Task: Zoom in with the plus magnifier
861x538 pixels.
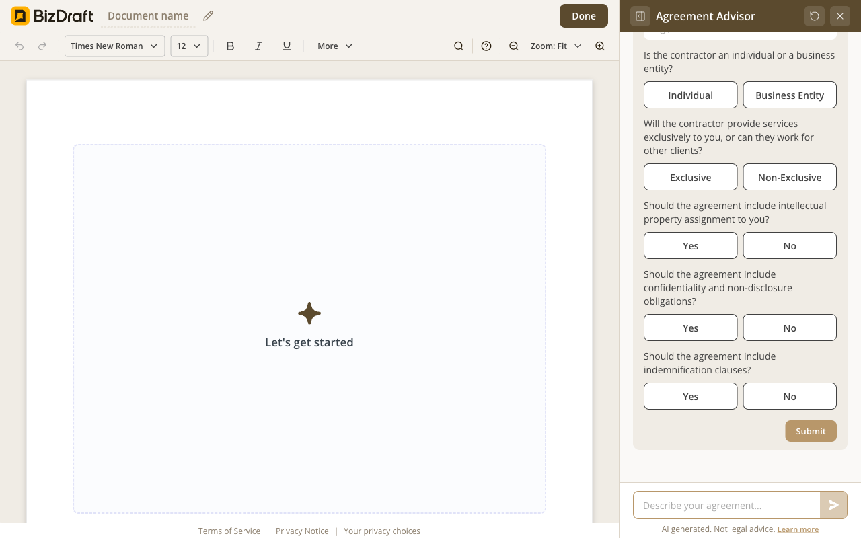Action: pos(600,46)
